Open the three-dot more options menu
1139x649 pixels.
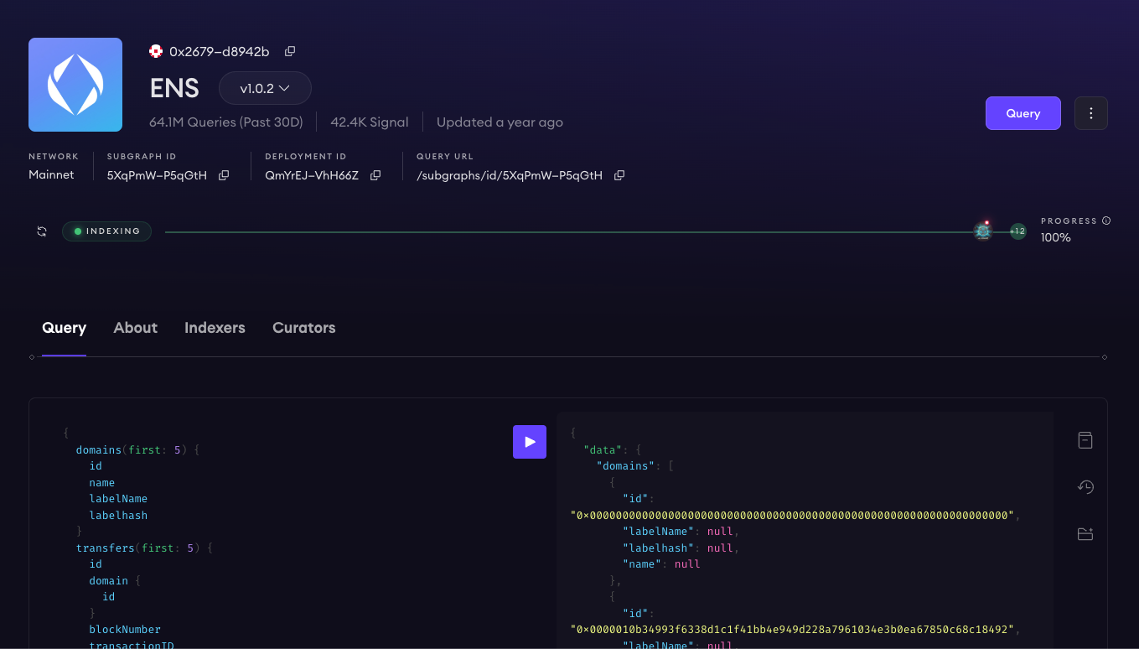pyautogui.click(x=1091, y=113)
